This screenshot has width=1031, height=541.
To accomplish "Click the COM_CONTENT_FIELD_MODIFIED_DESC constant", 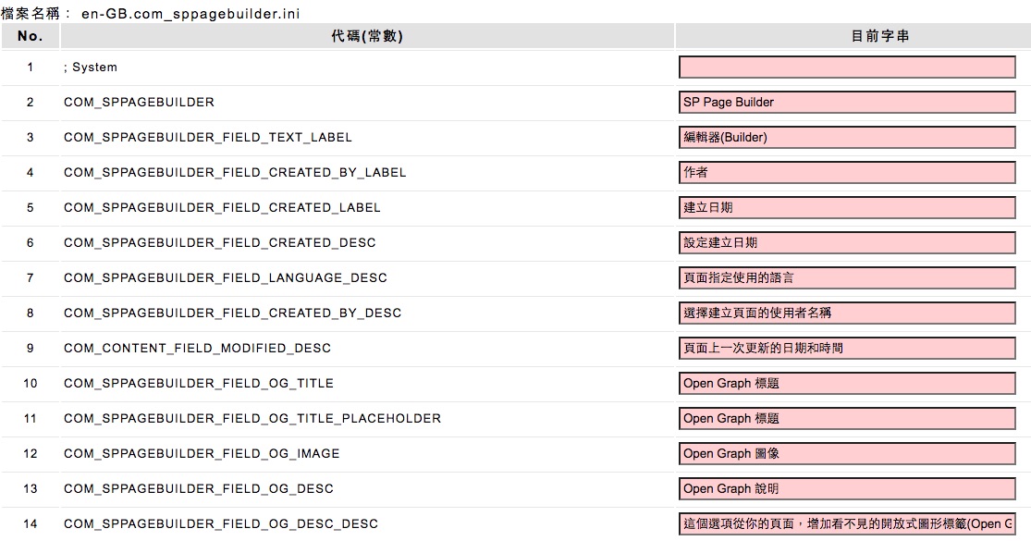I will pyautogui.click(x=197, y=349).
